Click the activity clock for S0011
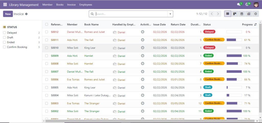Viewport: 262px width, 123px height. pos(143,40)
